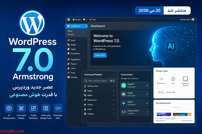Click the My Site link

(78, 20)
